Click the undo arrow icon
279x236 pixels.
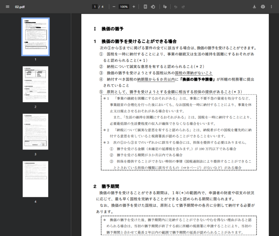click(x=176, y=7)
